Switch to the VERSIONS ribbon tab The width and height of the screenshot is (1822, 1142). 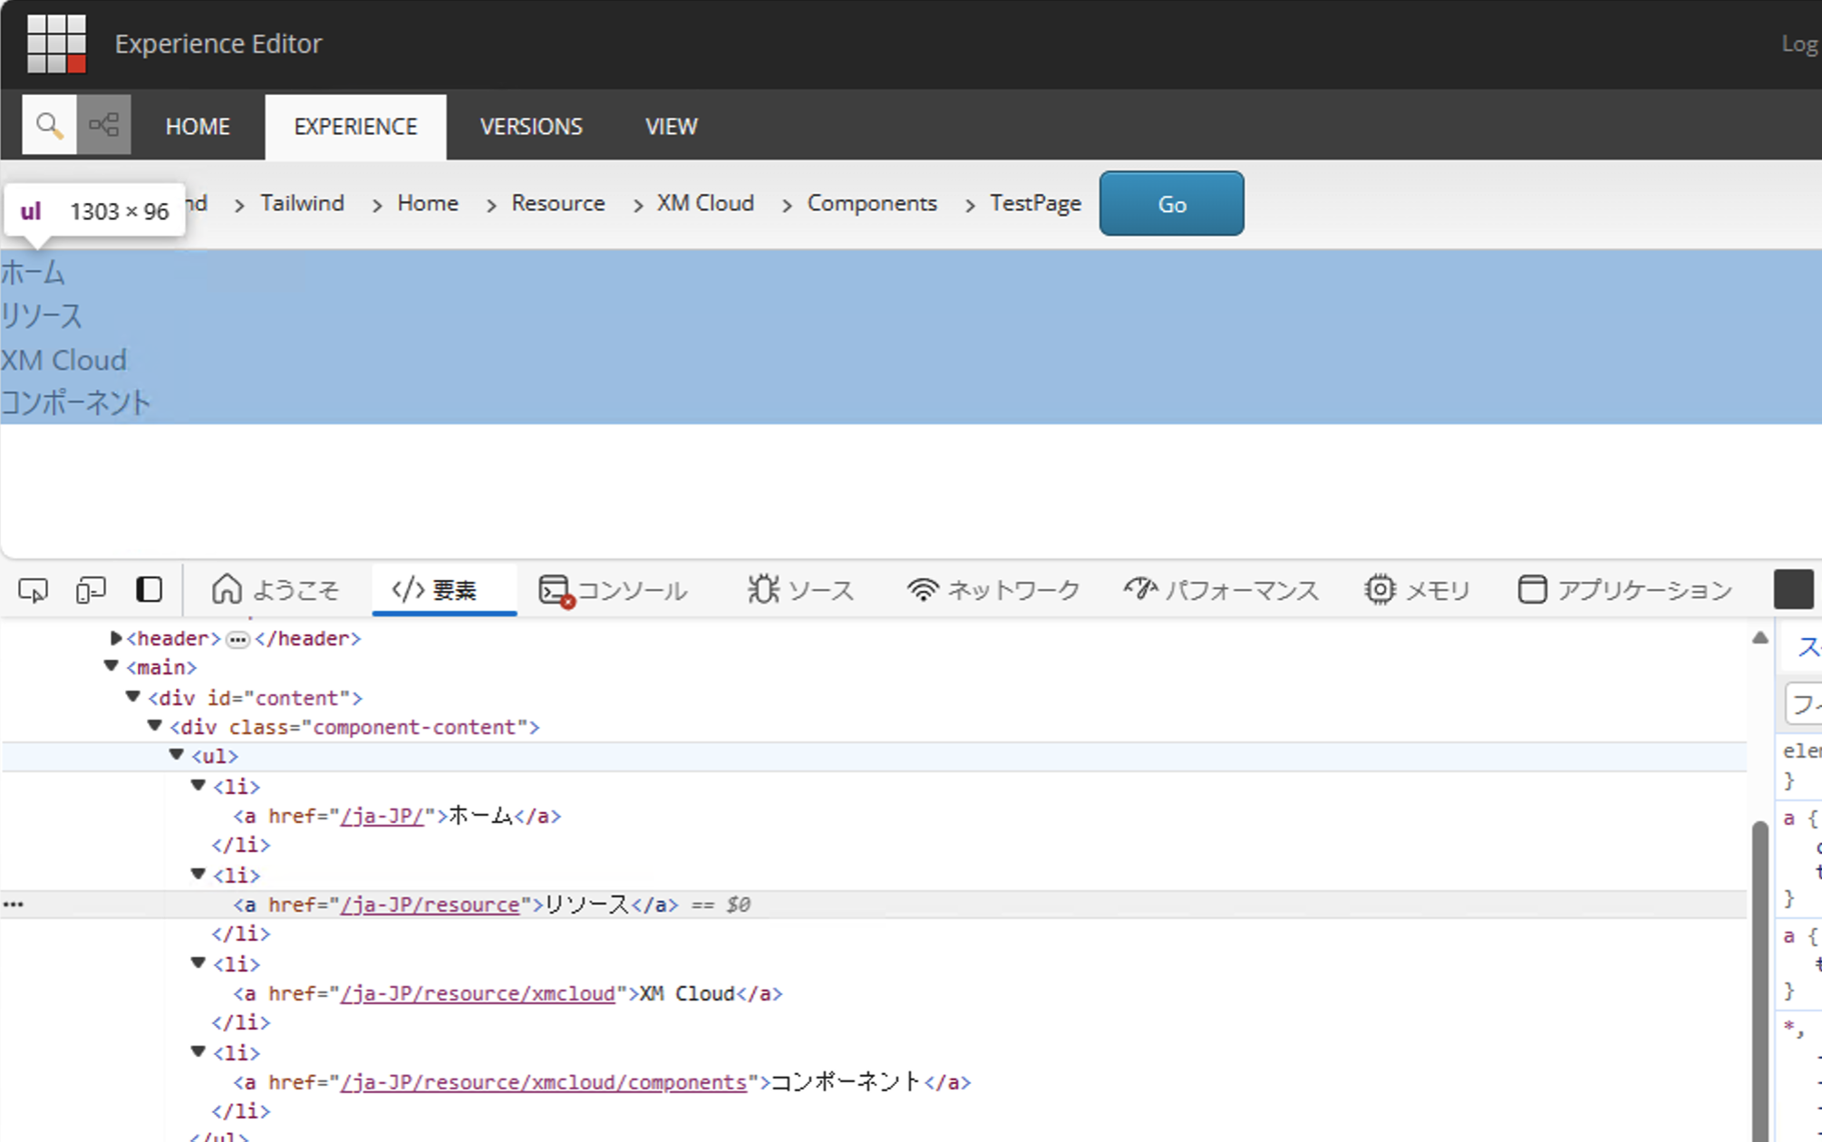[x=531, y=126]
